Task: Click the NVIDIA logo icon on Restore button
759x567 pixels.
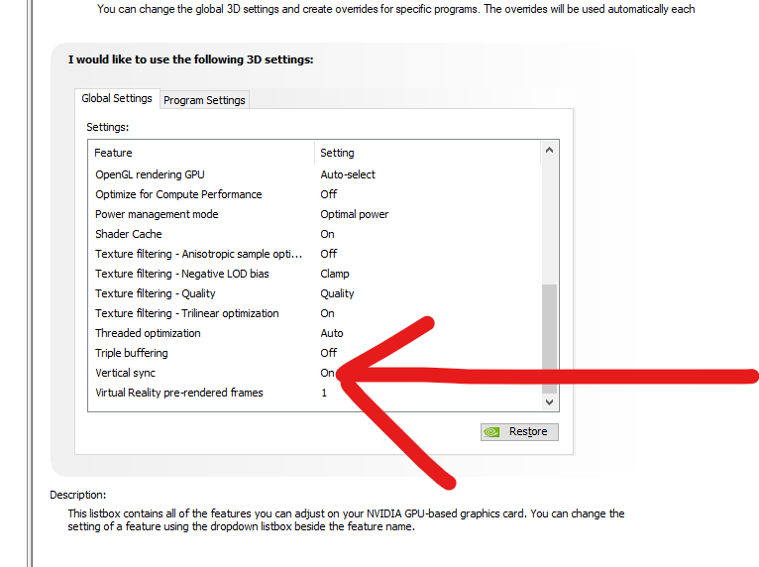Action: (491, 432)
